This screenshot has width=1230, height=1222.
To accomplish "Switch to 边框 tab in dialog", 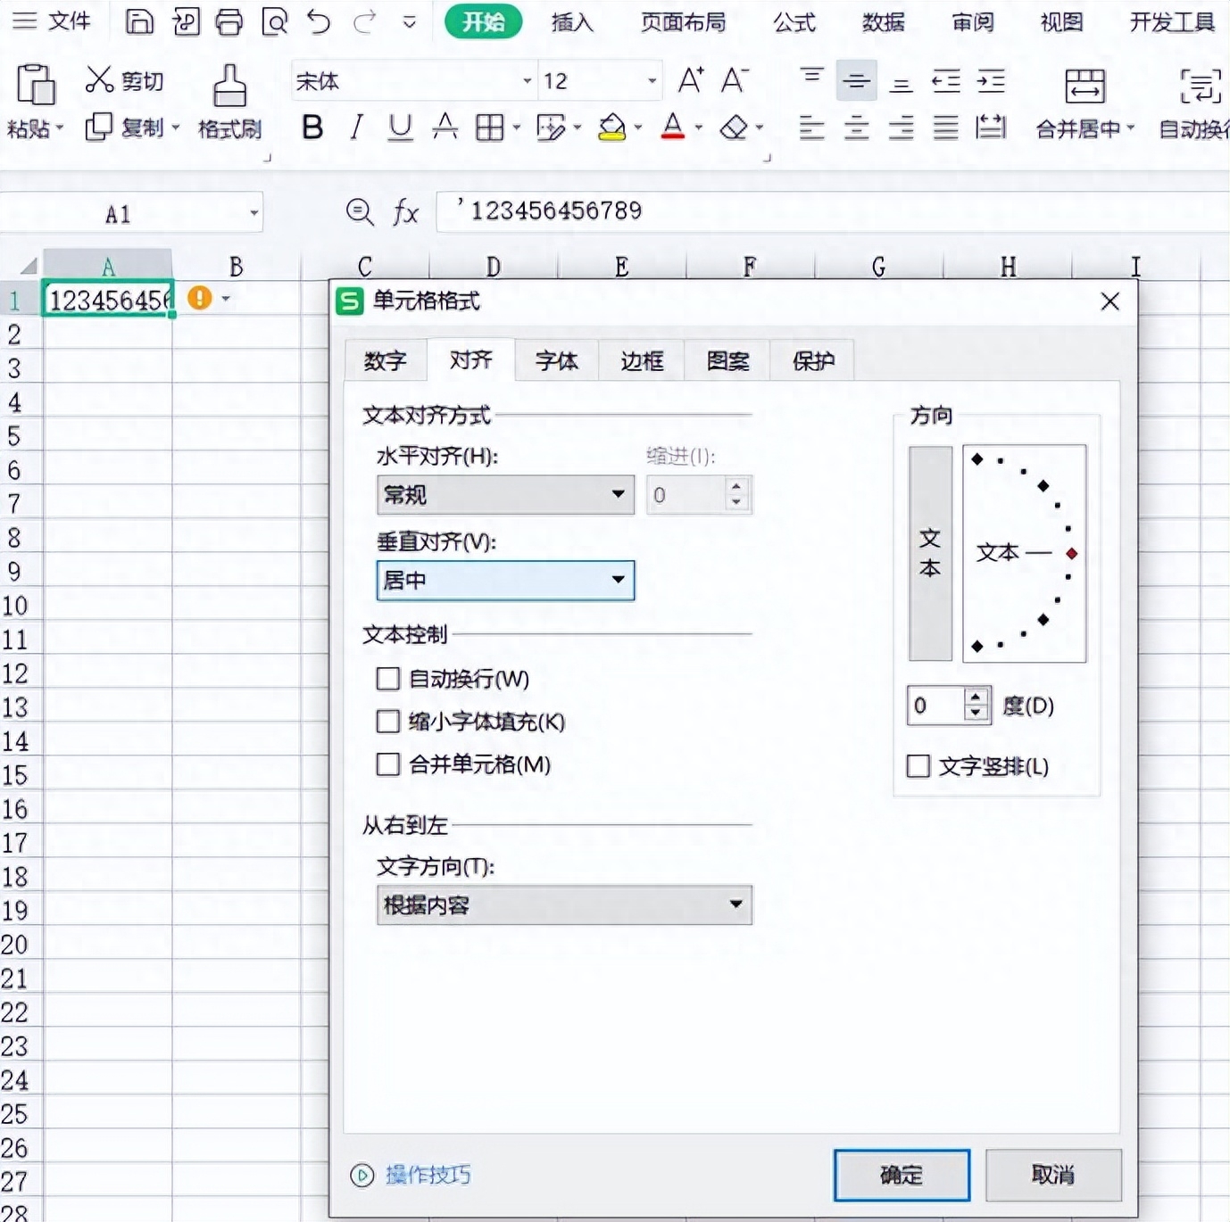I will 642,360.
